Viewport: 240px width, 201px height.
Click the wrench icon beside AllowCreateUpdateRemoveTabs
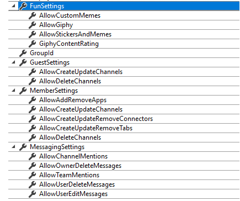33,128
